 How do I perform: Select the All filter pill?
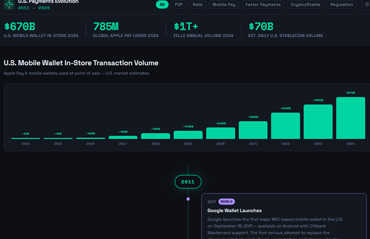coord(162,5)
